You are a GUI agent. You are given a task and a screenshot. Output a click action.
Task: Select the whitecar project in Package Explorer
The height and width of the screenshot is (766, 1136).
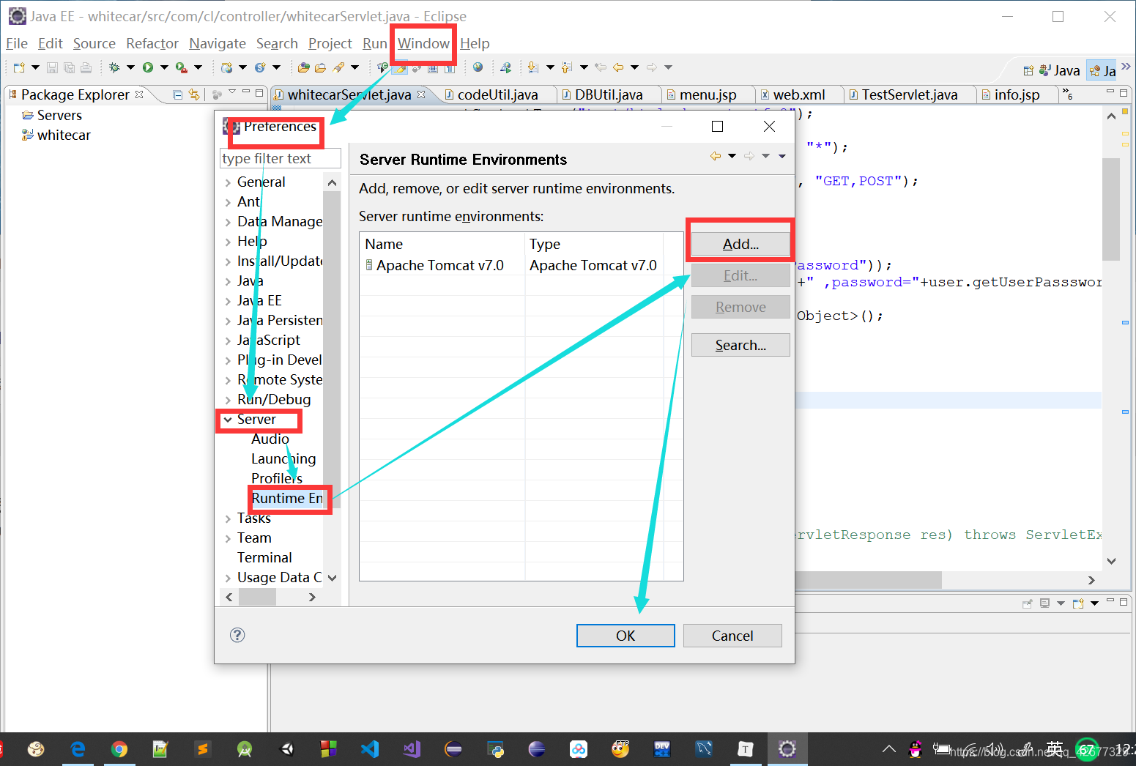pyautogui.click(x=56, y=135)
